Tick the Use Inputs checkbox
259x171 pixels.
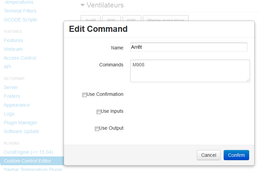[99, 112]
